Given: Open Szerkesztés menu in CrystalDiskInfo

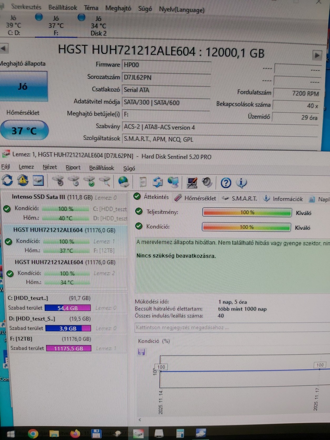Looking at the screenshot, I should tap(26, 7).
